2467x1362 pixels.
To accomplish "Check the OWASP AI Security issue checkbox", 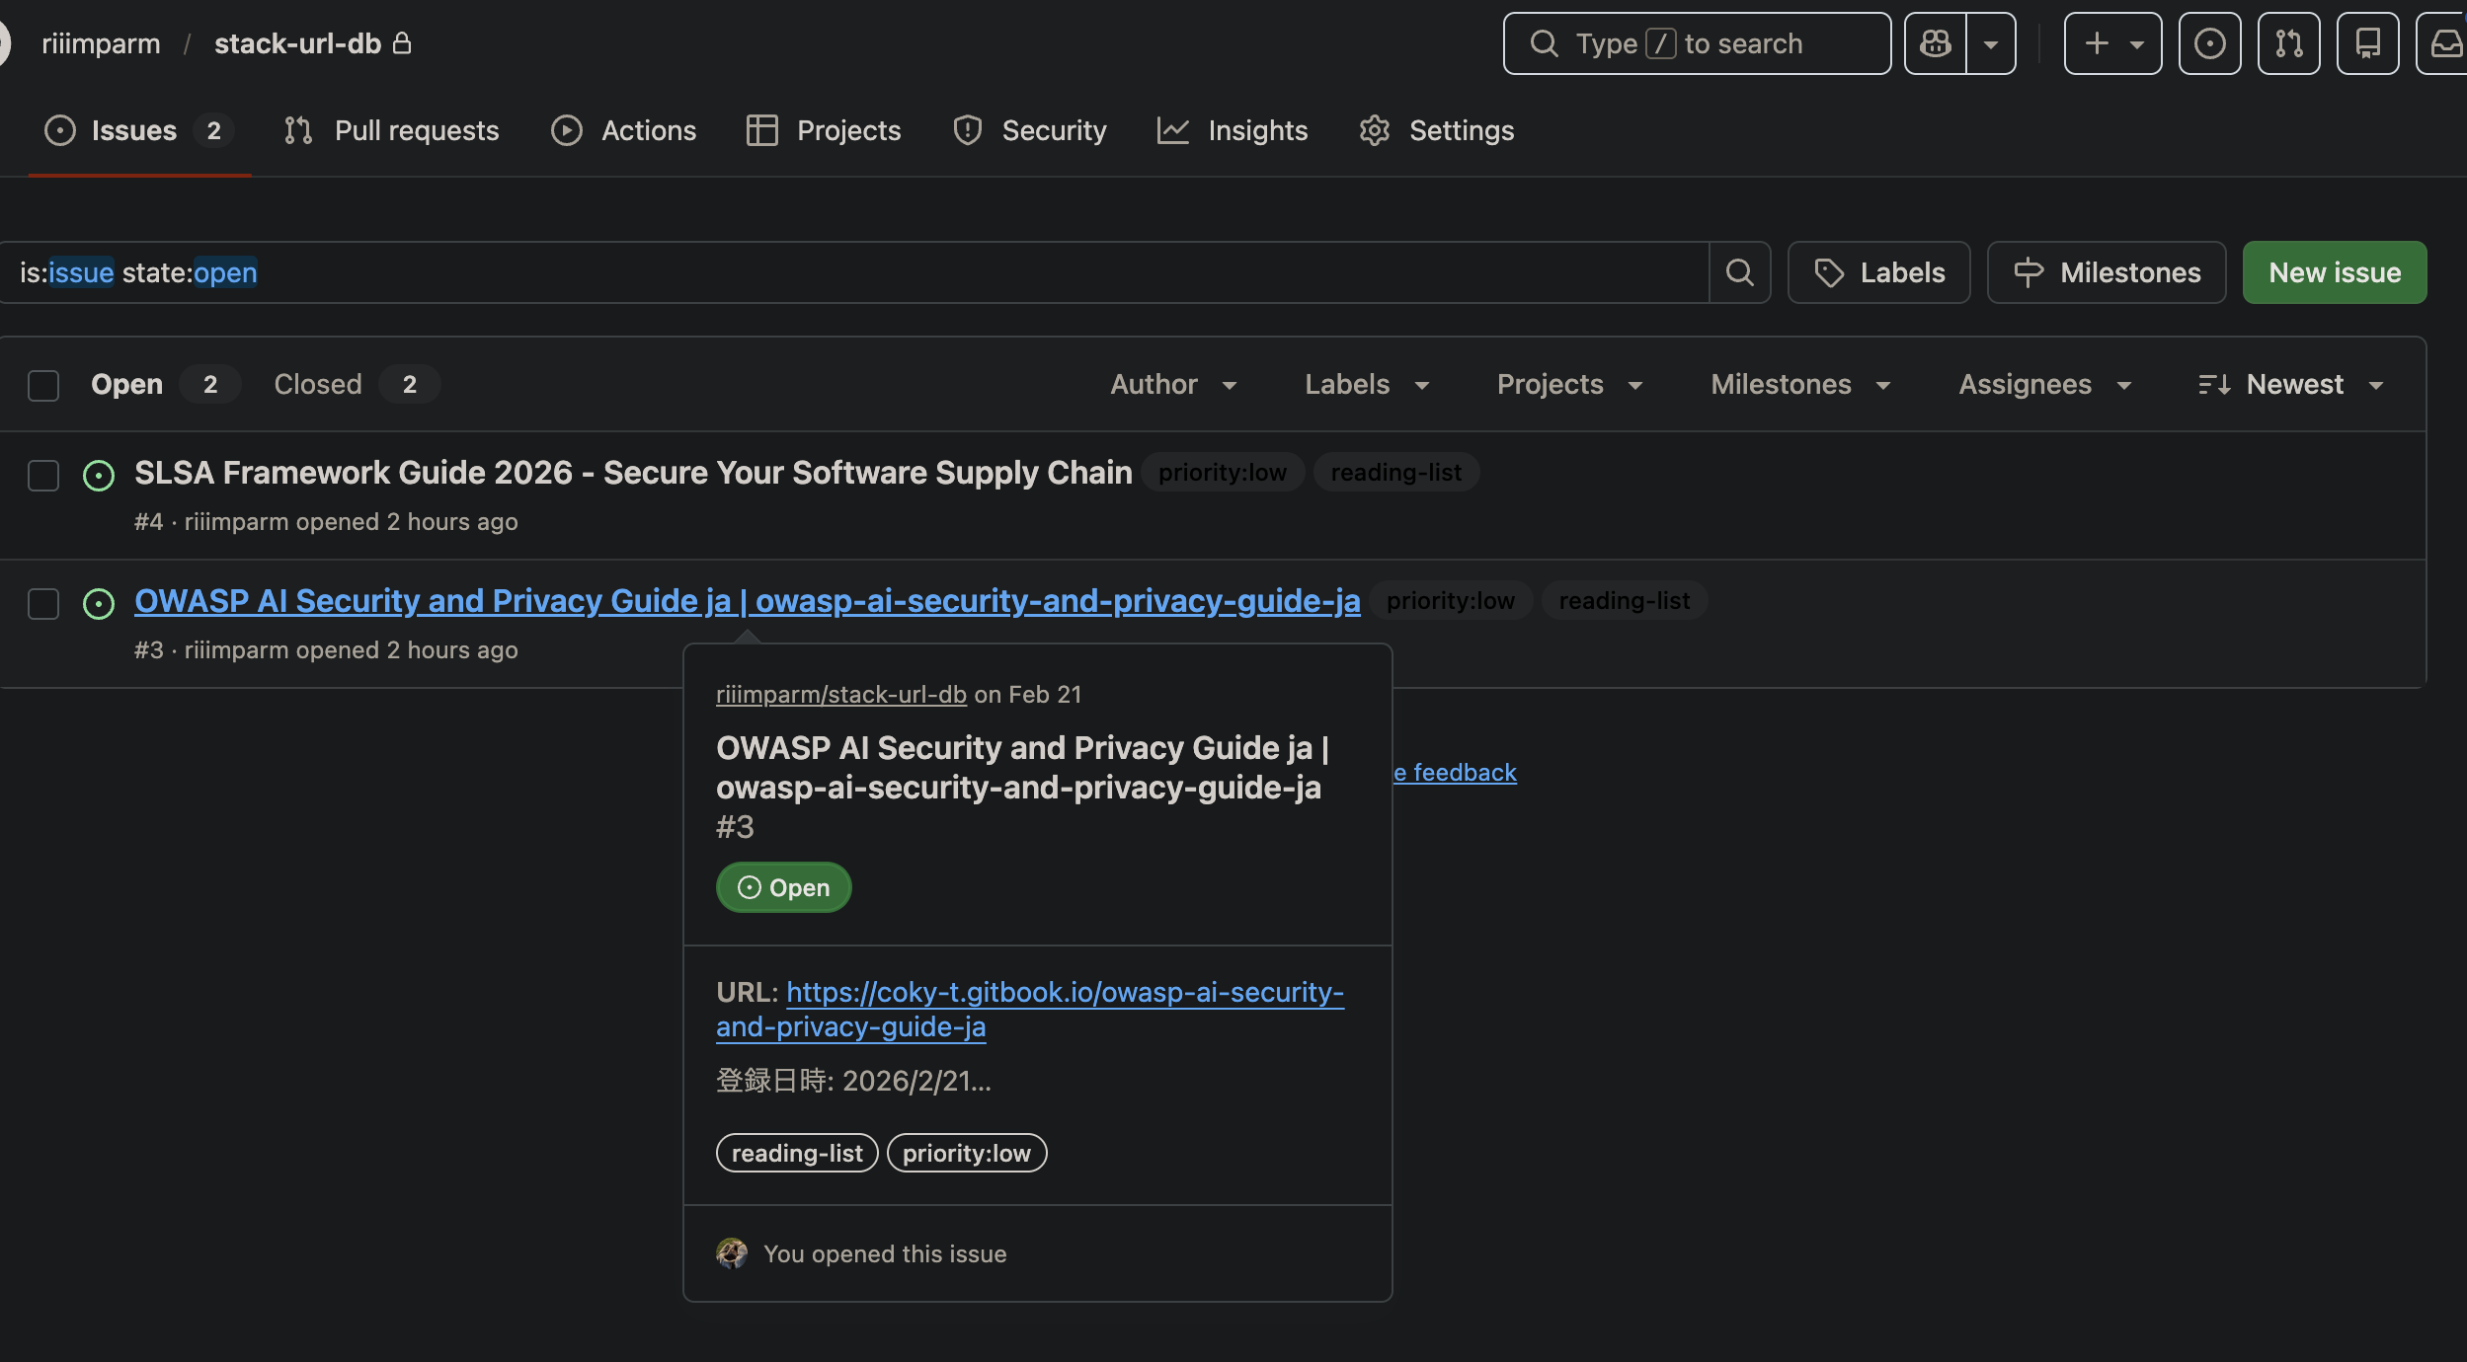I will click(x=43, y=603).
